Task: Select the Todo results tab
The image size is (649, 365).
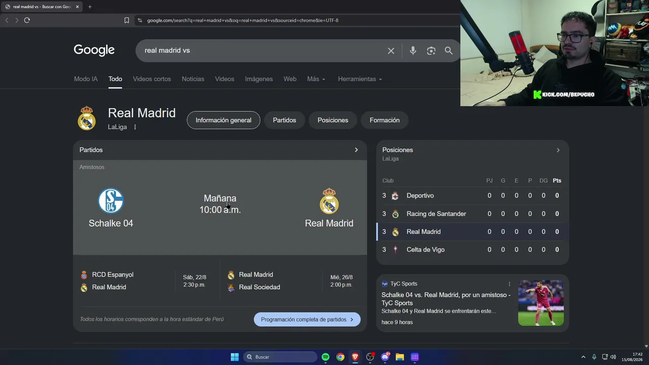Action: pos(115,79)
